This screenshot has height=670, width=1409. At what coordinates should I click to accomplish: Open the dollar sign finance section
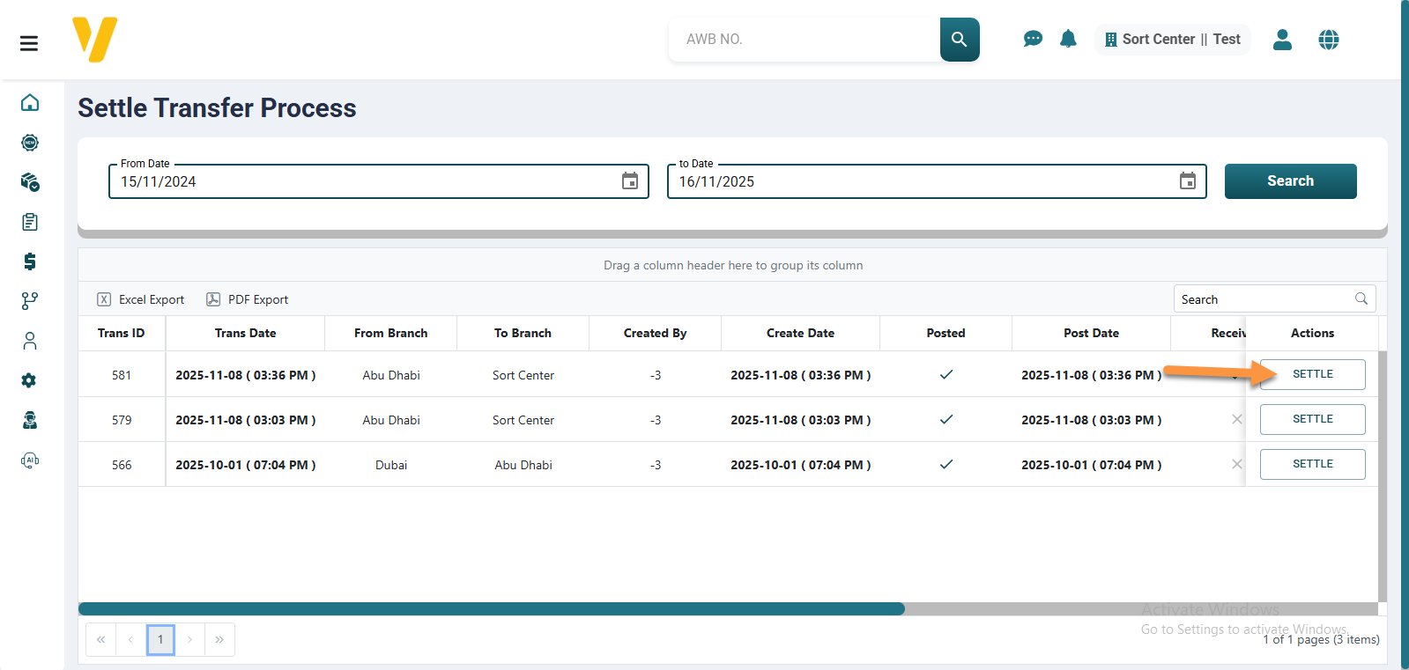(30, 261)
